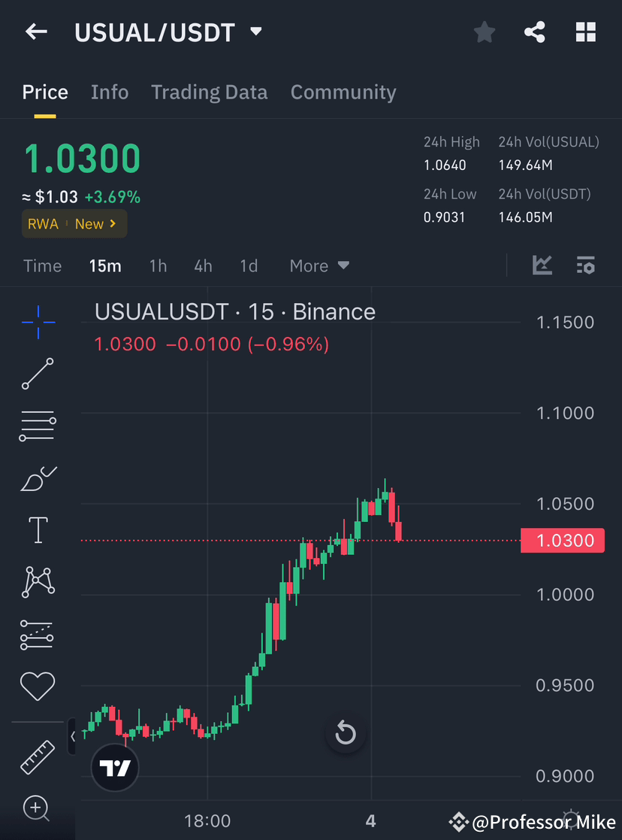622x840 pixels.
Task: Select the XABCD pattern tool
Action: coord(37,581)
